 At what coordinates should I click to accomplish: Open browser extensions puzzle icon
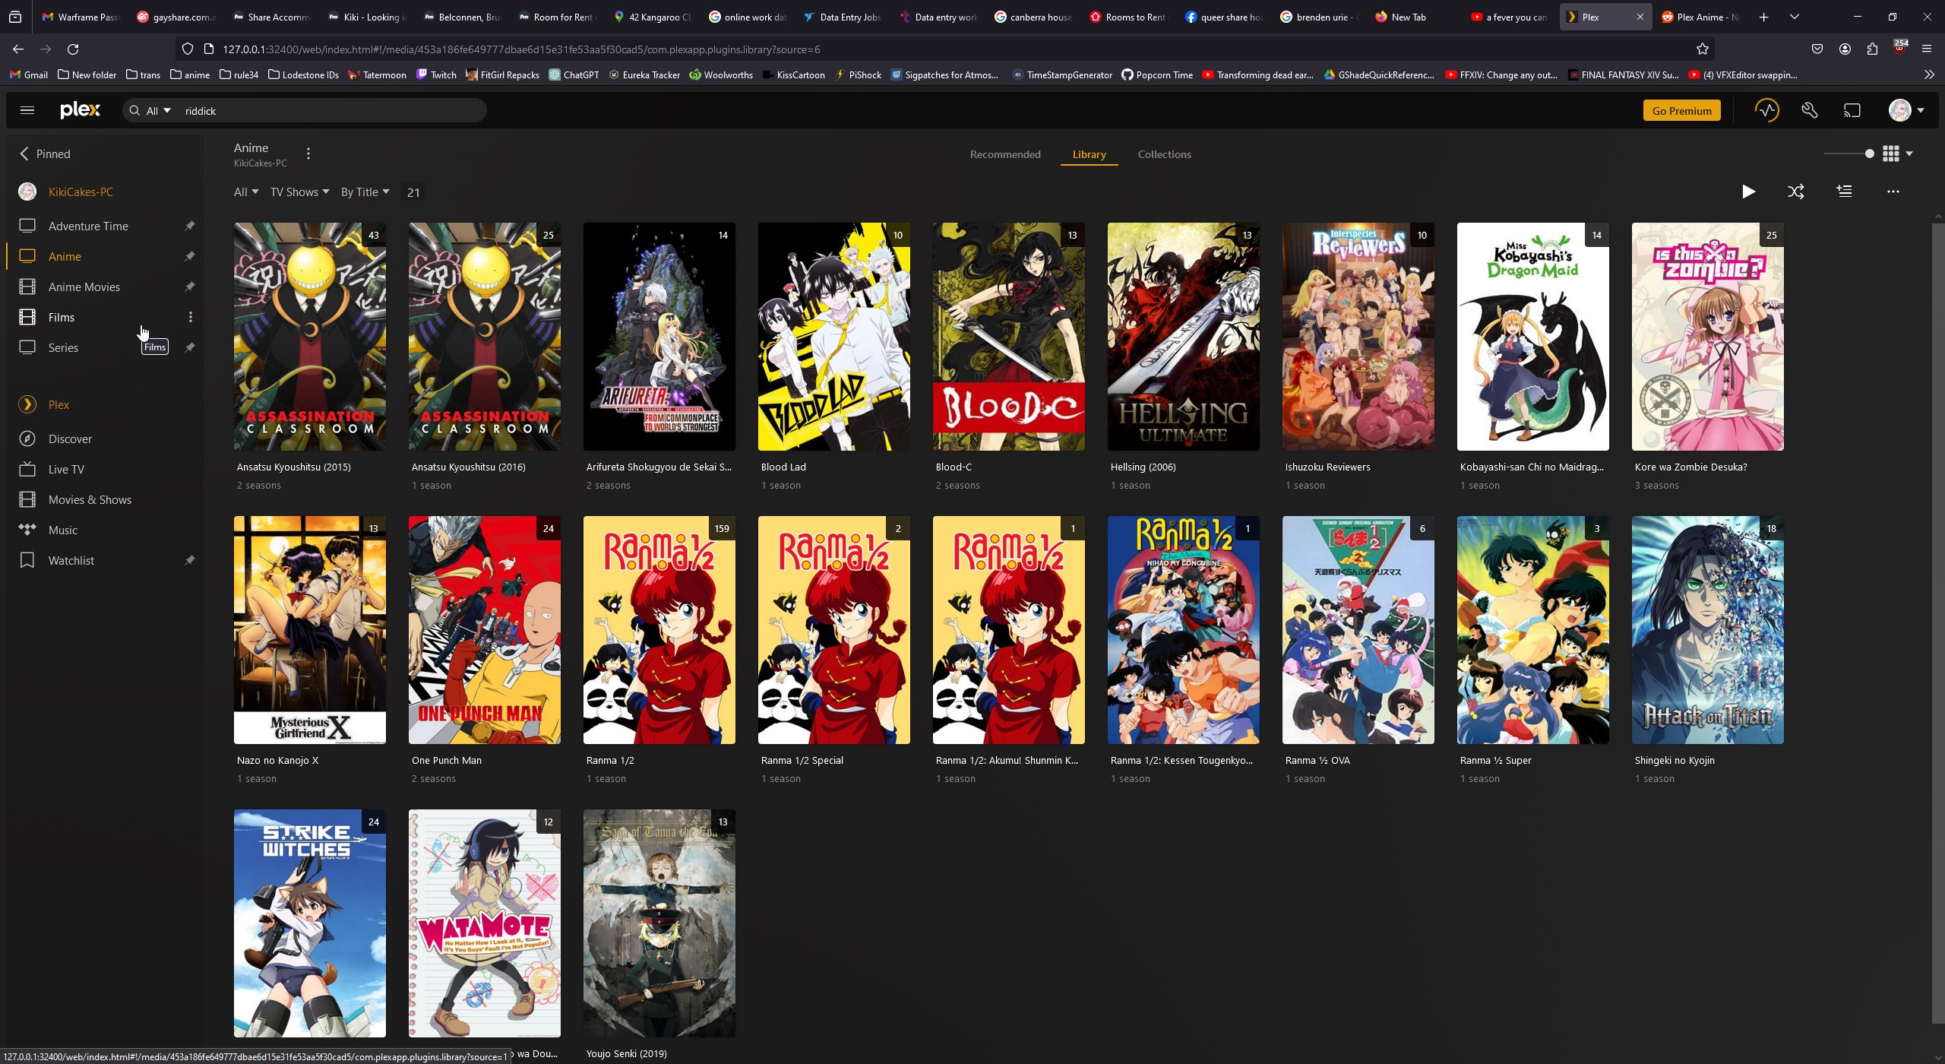(1872, 49)
